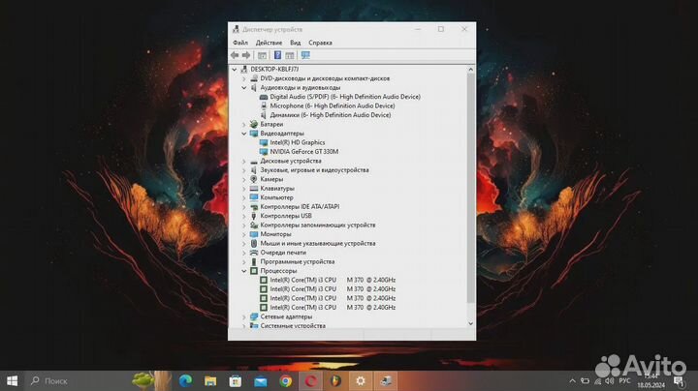The image size is (698, 391).
Task: Open the Windows Start button
Action: pyautogui.click(x=12, y=380)
